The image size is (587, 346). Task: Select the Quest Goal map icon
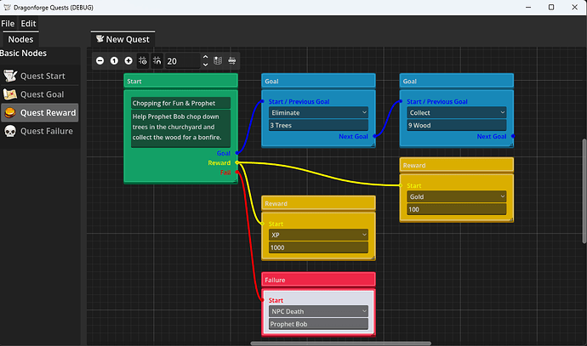pos(10,94)
